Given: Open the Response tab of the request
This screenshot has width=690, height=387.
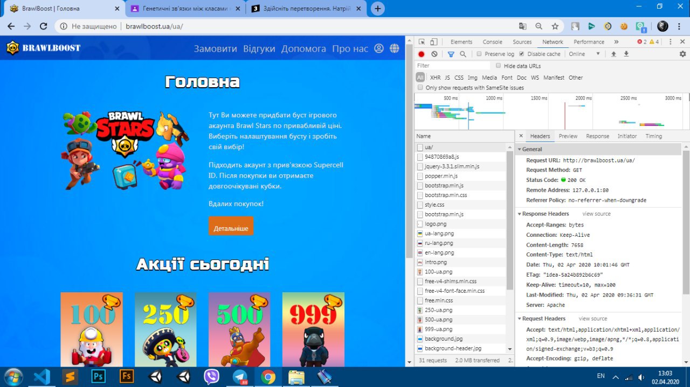Looking at the screenshot, I should [597, 136].
